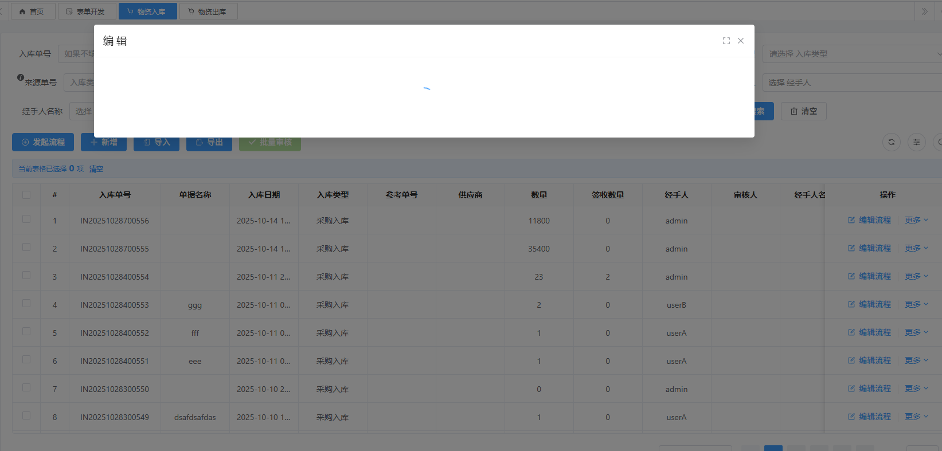Open the column settings icon
942x451 pixels.
click(x=916, y=142)
